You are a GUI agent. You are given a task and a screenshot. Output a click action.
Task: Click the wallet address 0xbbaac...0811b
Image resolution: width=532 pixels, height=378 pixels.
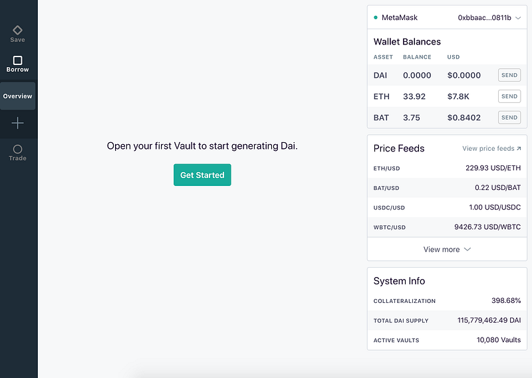[484, 18]
